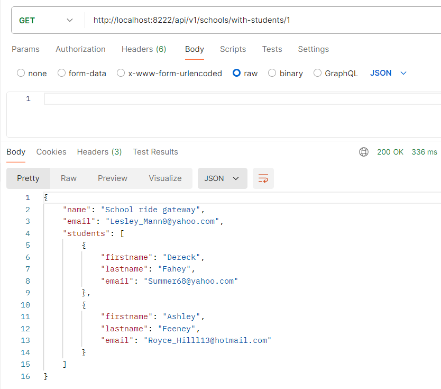Click the "Summer68@yahoo.com" email value

[x=191, y=281]
